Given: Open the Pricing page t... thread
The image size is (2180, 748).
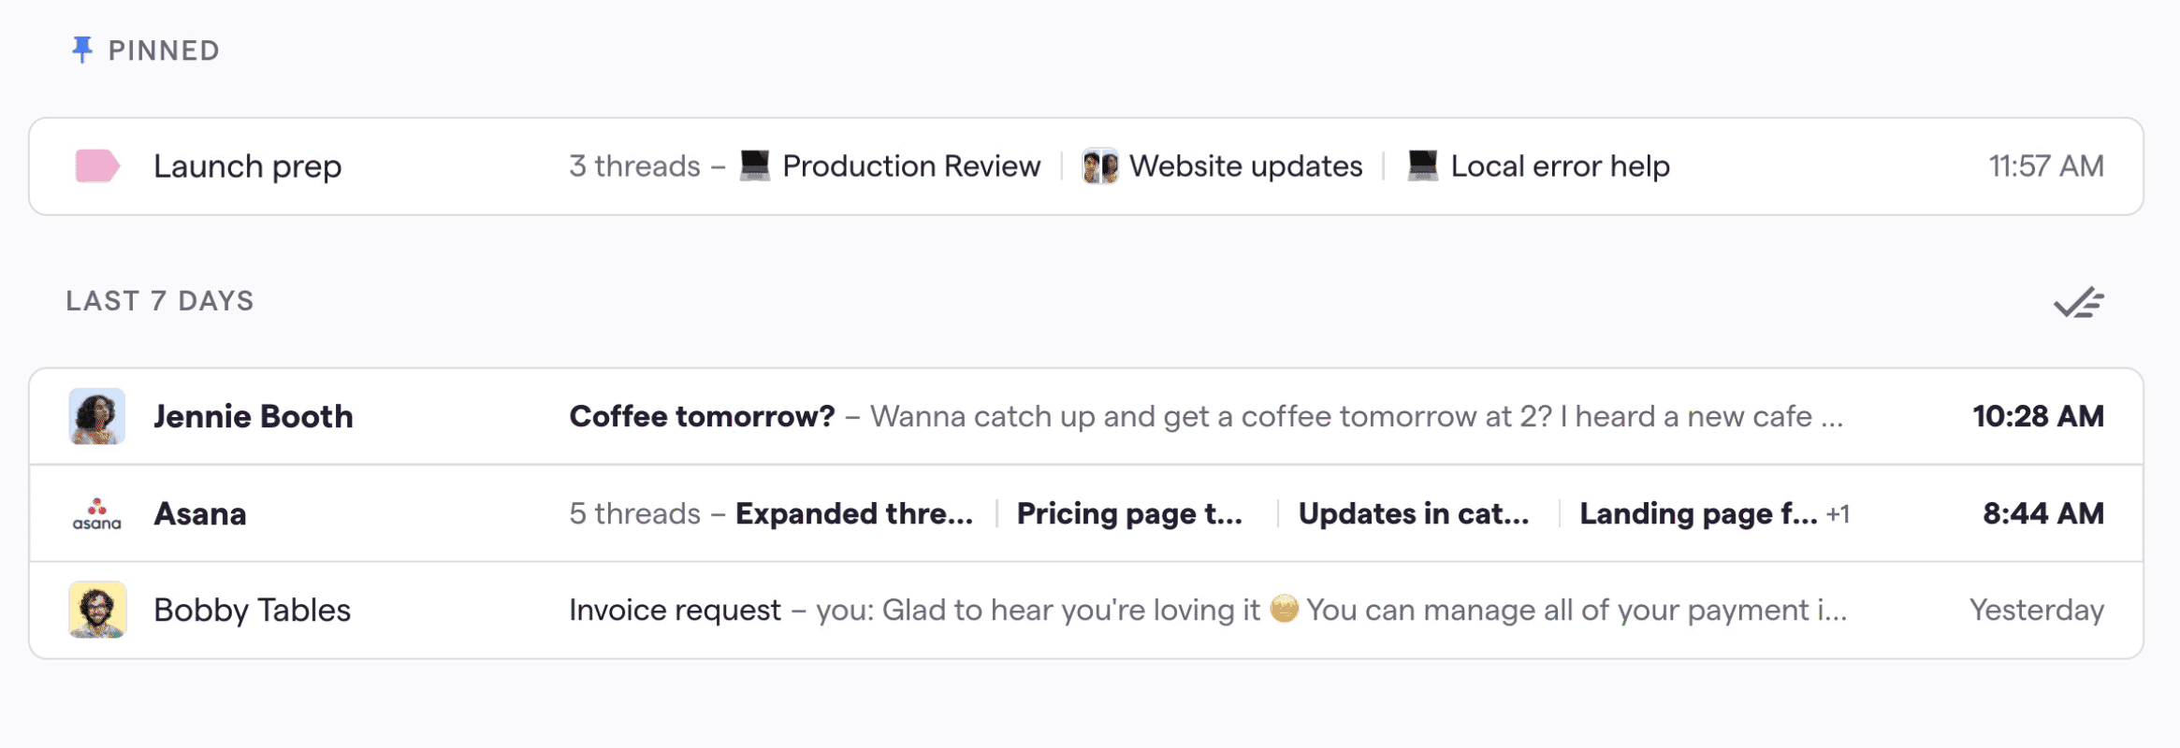Looking at the screenshot, I should (x=1129, y=513).
